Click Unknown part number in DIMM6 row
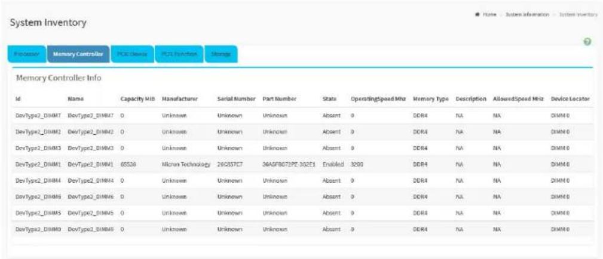 (x=275, y=196)
